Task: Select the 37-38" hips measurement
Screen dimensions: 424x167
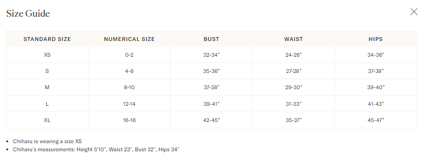Action: [x=375, y=71]
